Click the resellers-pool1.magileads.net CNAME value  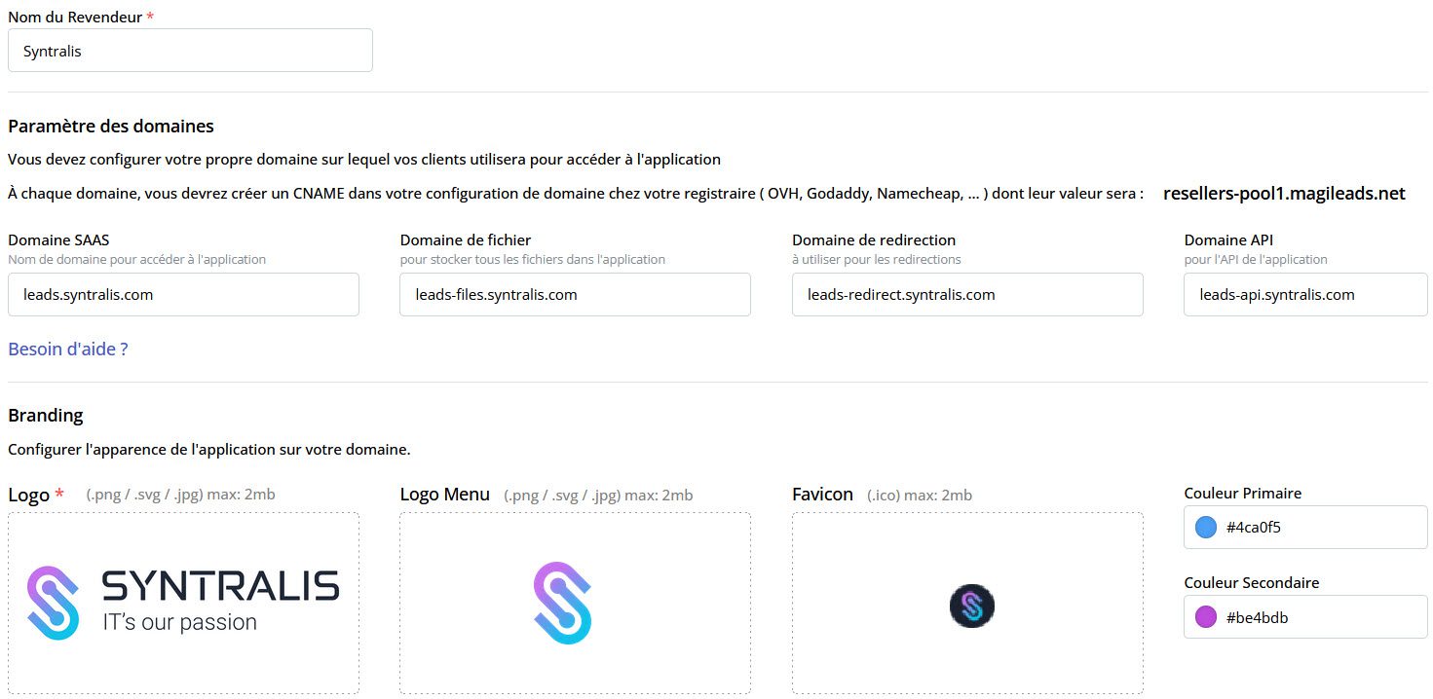coord(1284,194)
